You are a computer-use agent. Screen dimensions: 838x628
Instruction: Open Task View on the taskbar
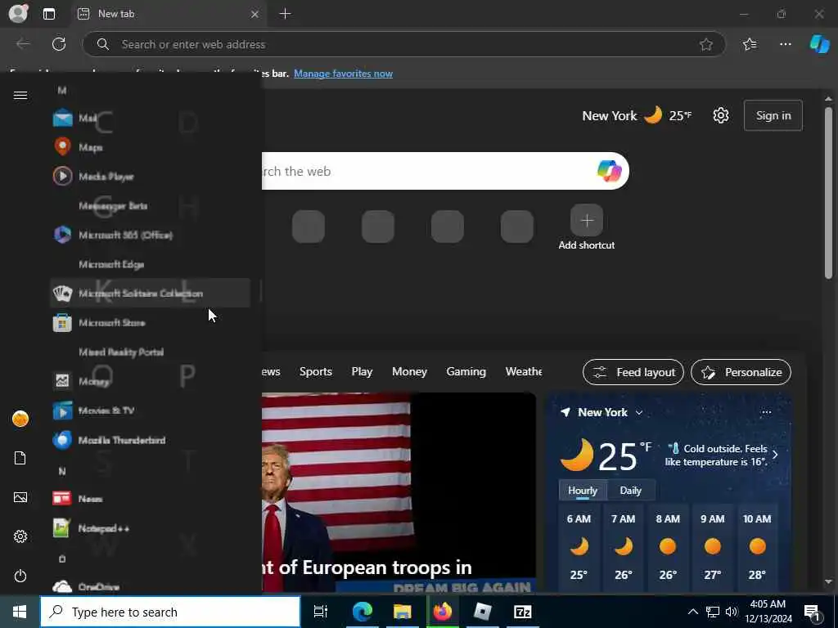pyautogui.click(x=320, y=612)
